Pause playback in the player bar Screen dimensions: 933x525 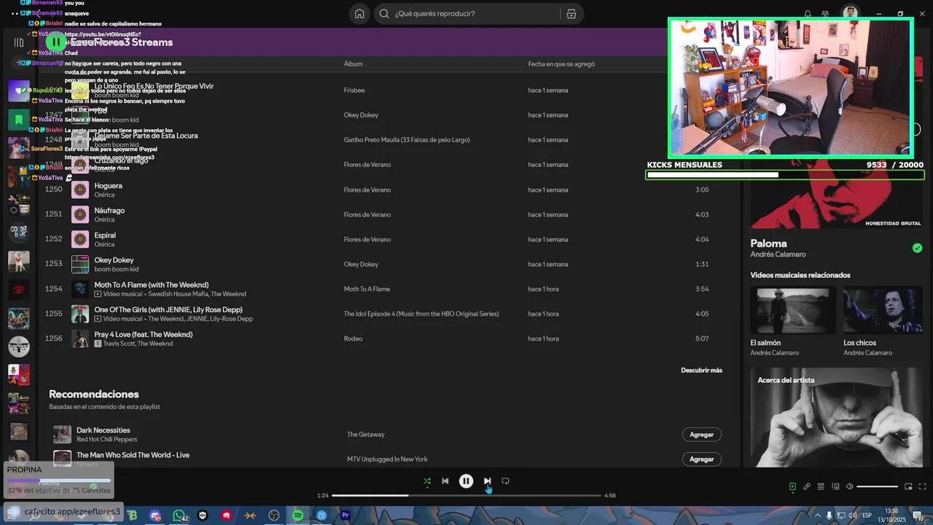point(466,481)
